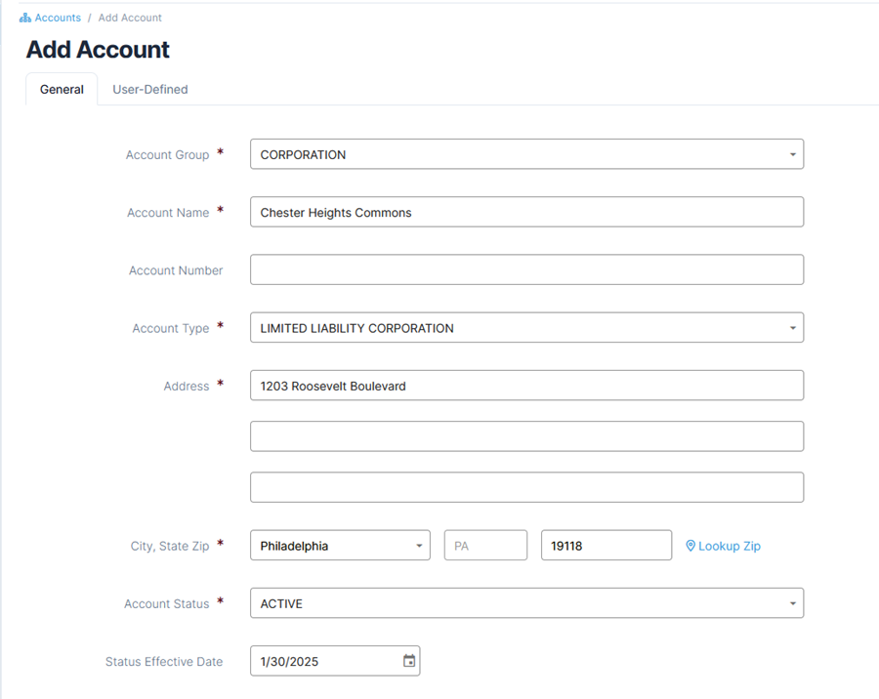879x699 pixels.
Task: Click the second address line field
Action: [527, 436]
